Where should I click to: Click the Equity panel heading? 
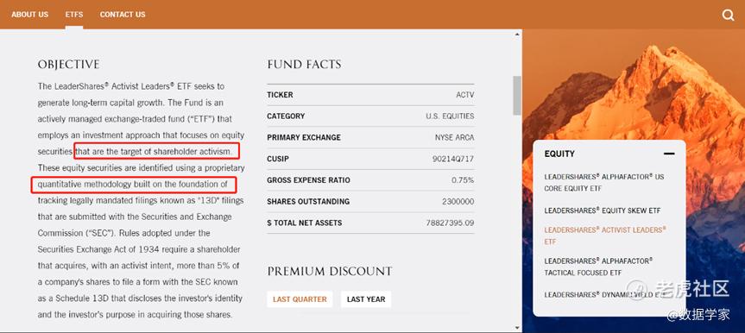point(559,154)
